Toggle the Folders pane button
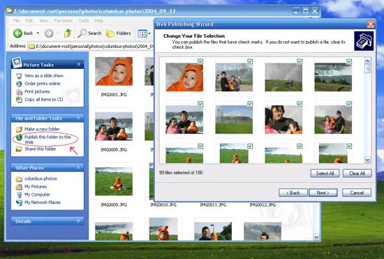This screenshot has height=259, width=384. click(x=119, y=33)
